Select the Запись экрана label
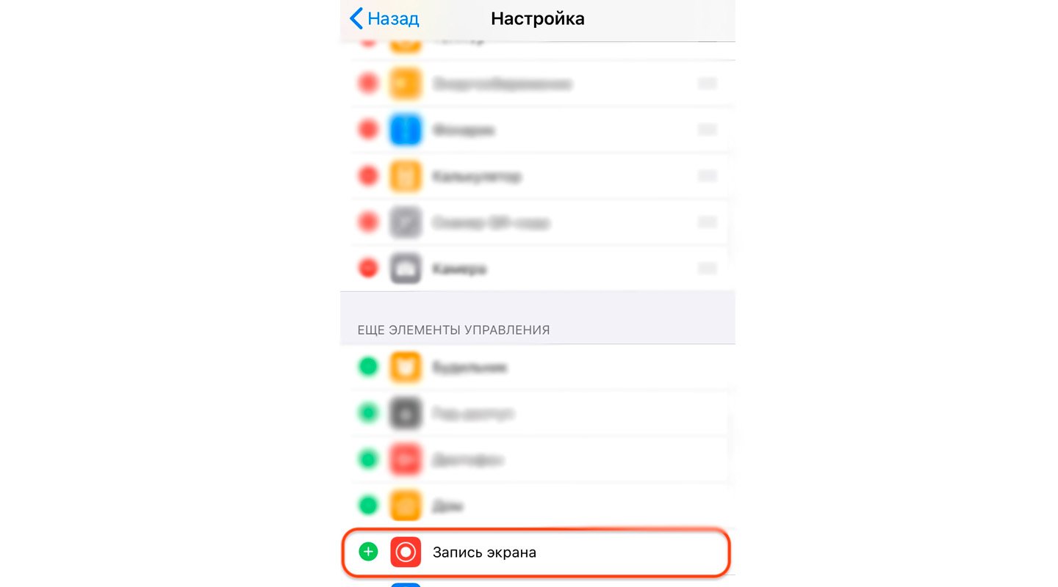The height and width of the screenshot is (587, 1058). [x=484, y=553]
